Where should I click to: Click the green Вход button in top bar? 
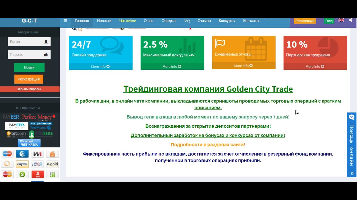329,21
